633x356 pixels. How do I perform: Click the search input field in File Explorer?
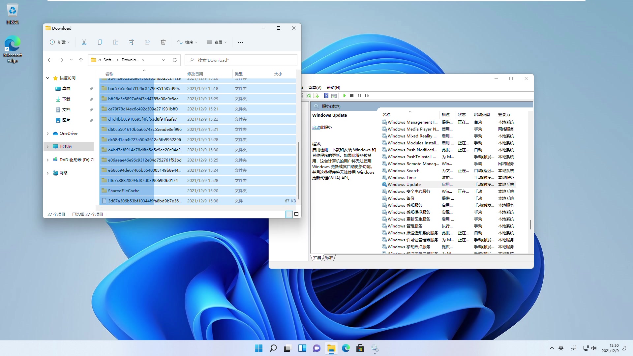point(241,60)
